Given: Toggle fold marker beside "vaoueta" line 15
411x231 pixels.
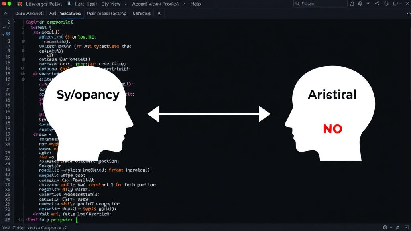Looking at the screenshot, I should coord(23,74).
